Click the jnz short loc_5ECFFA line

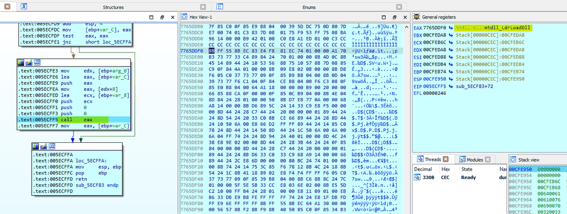(x=74, y=42)
